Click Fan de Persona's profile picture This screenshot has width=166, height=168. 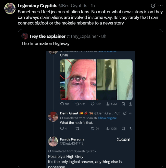(53, 141)
